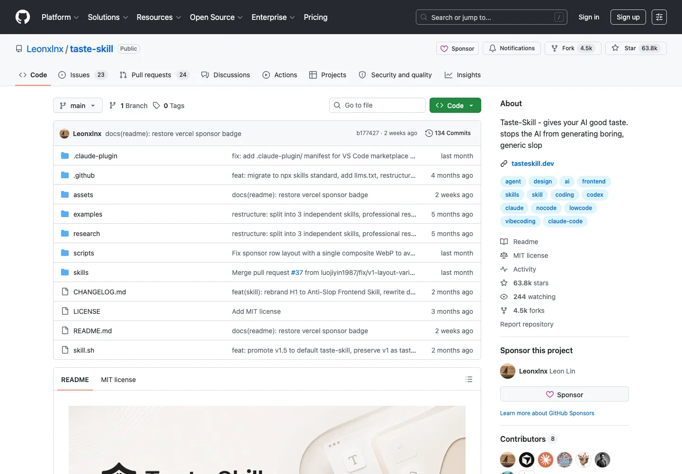Open the GitHub logo homepage
Screen dimensions: 682x474
[23, 17]
